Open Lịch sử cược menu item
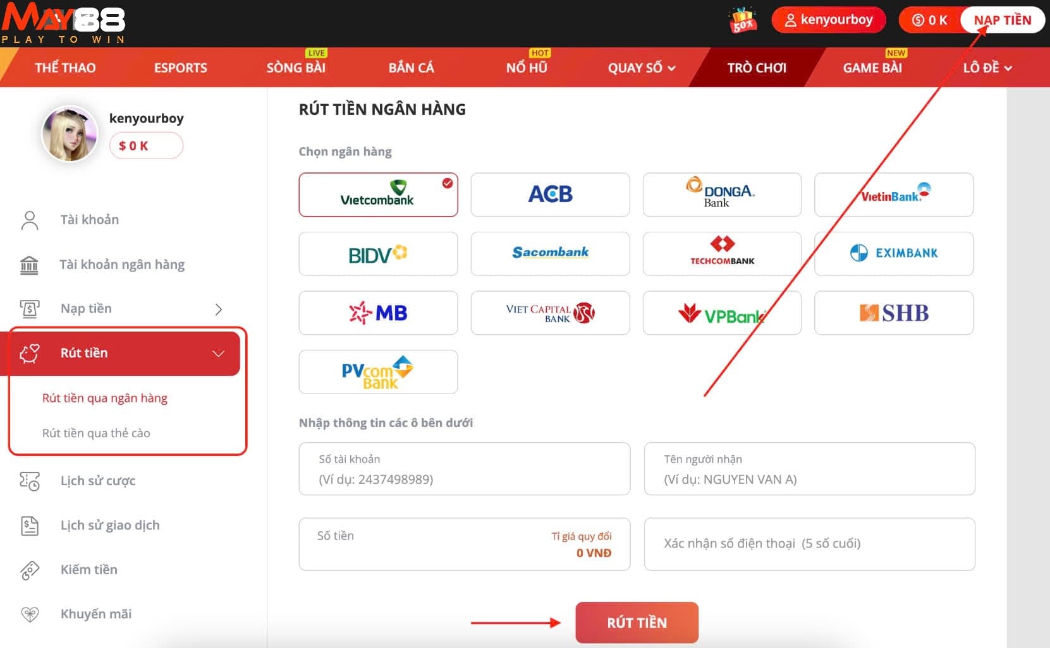The image size is (1050, 648). pos(98,481)
